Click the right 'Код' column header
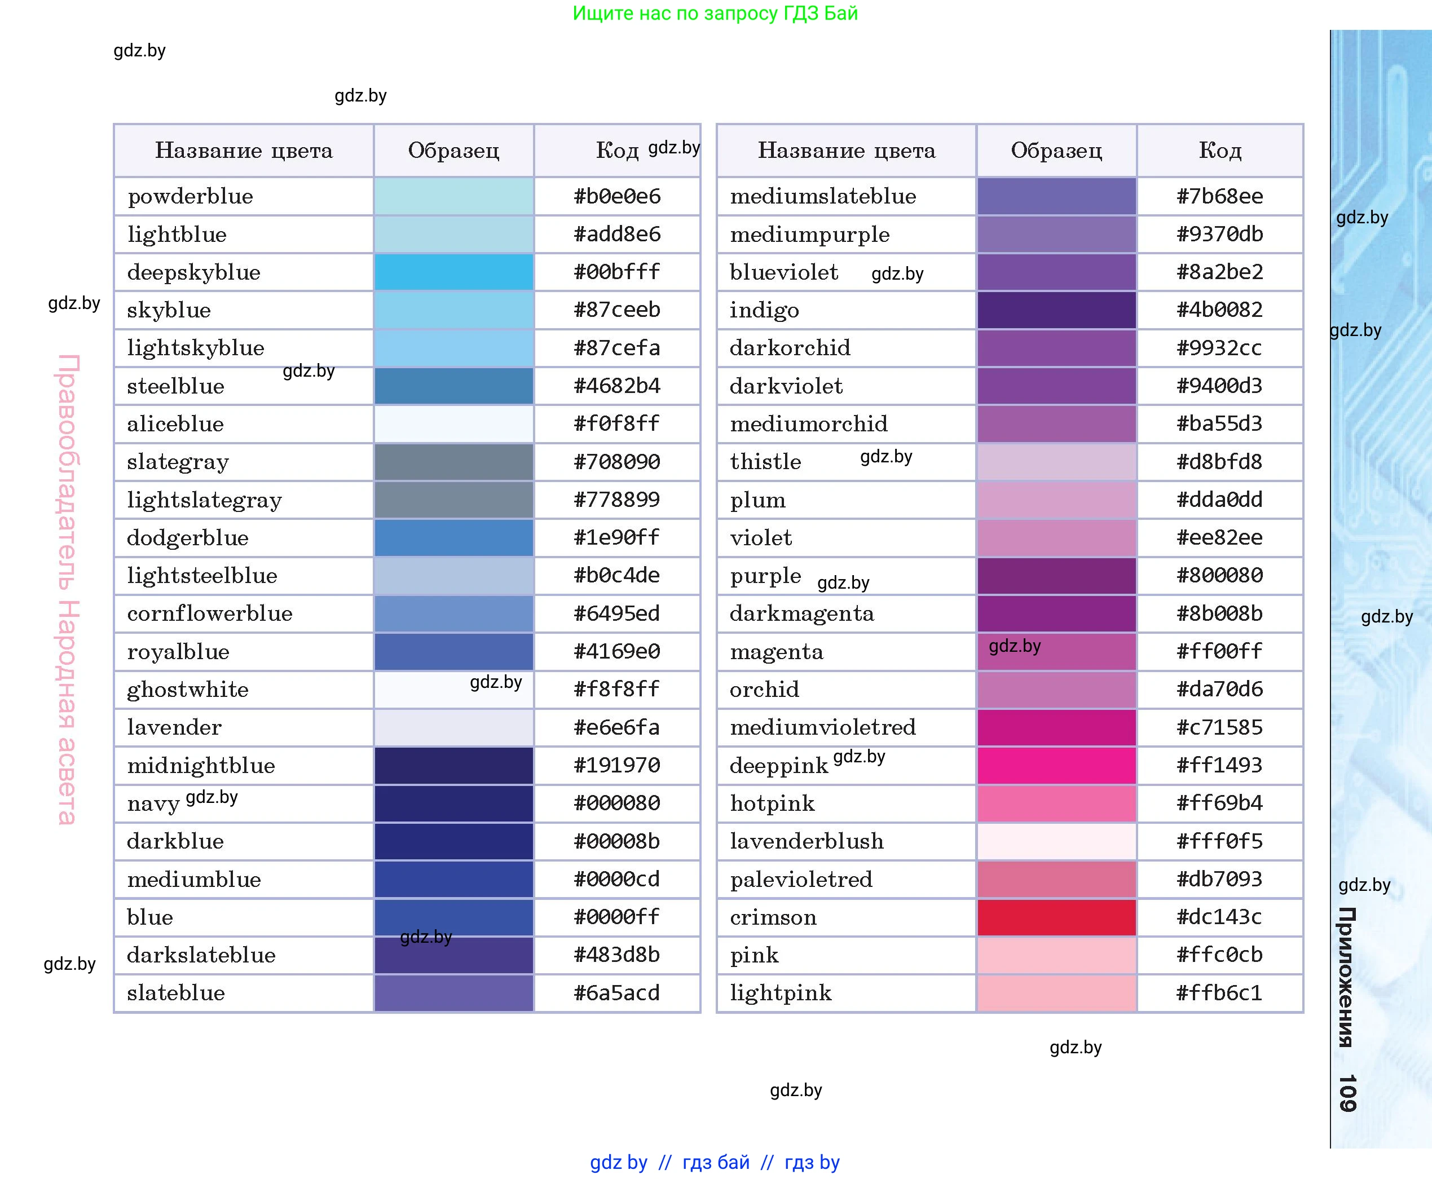Viewport: 1432px width, 1179px height. [x=1219, y=150]
